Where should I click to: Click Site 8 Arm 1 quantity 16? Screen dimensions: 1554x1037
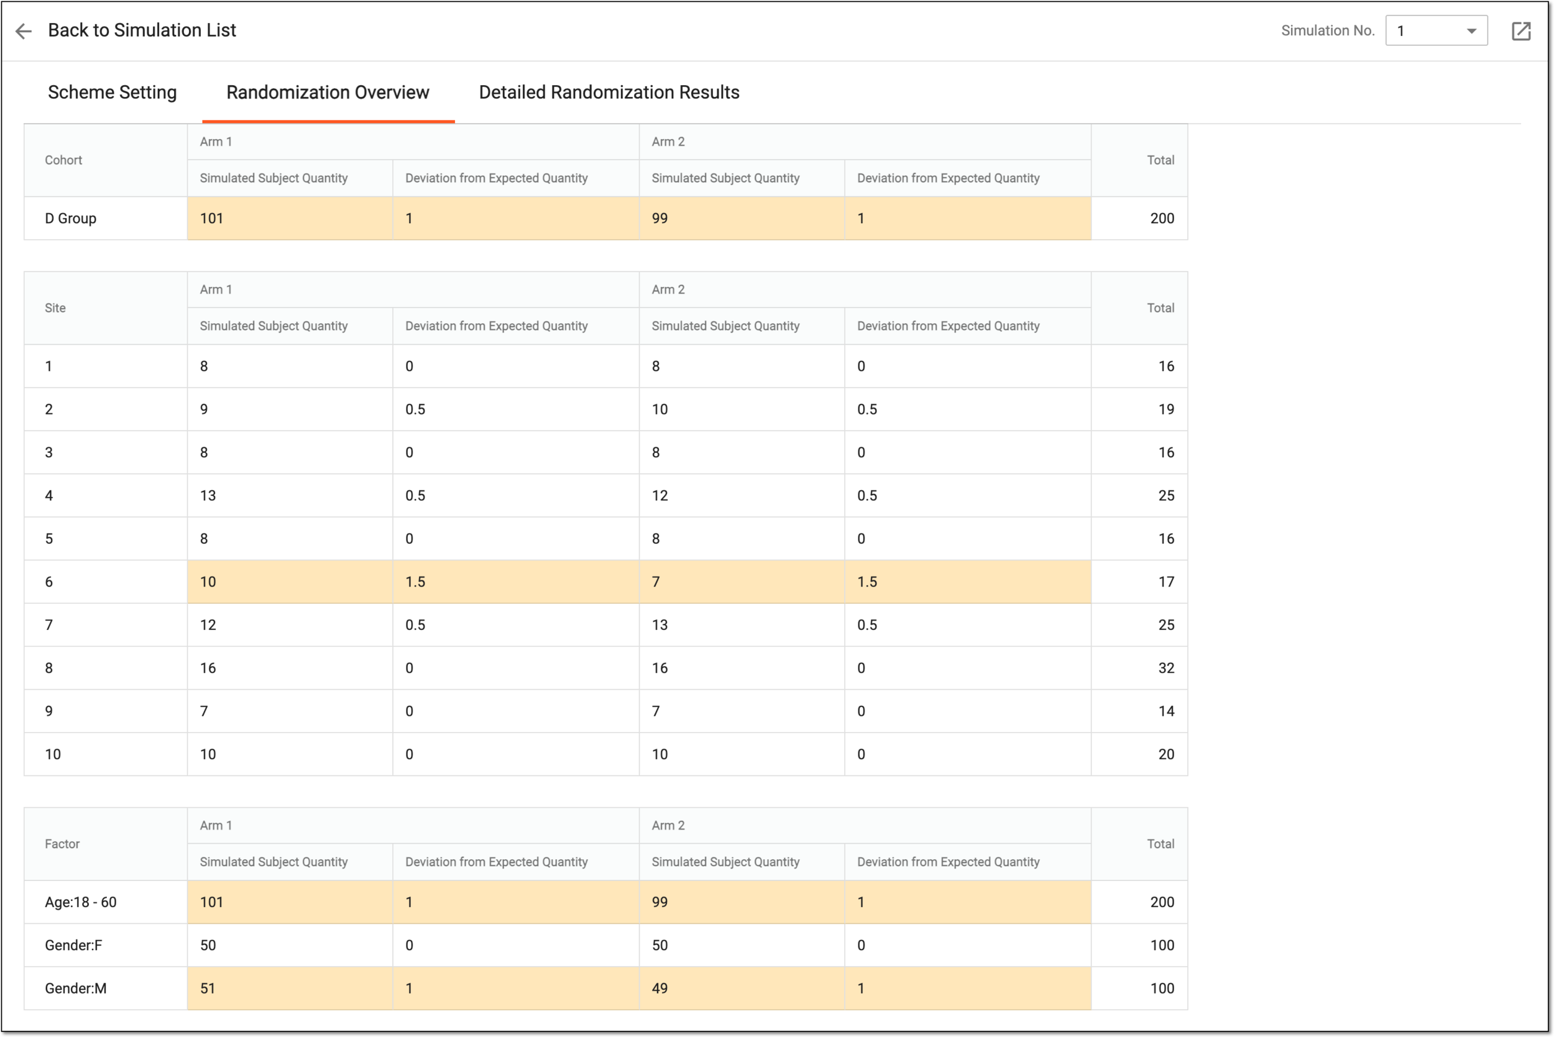tap(208, 668)
